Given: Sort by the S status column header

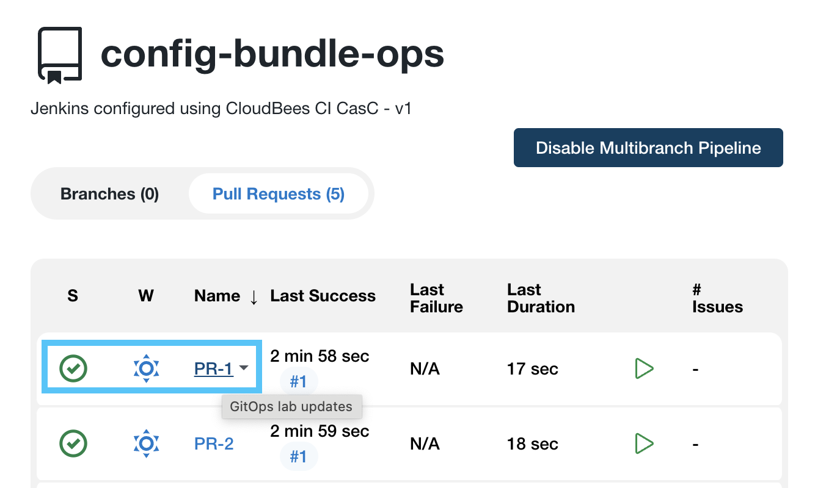Looking at the screenshot, I should 73,296.
